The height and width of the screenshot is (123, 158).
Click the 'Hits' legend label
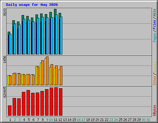155,13
